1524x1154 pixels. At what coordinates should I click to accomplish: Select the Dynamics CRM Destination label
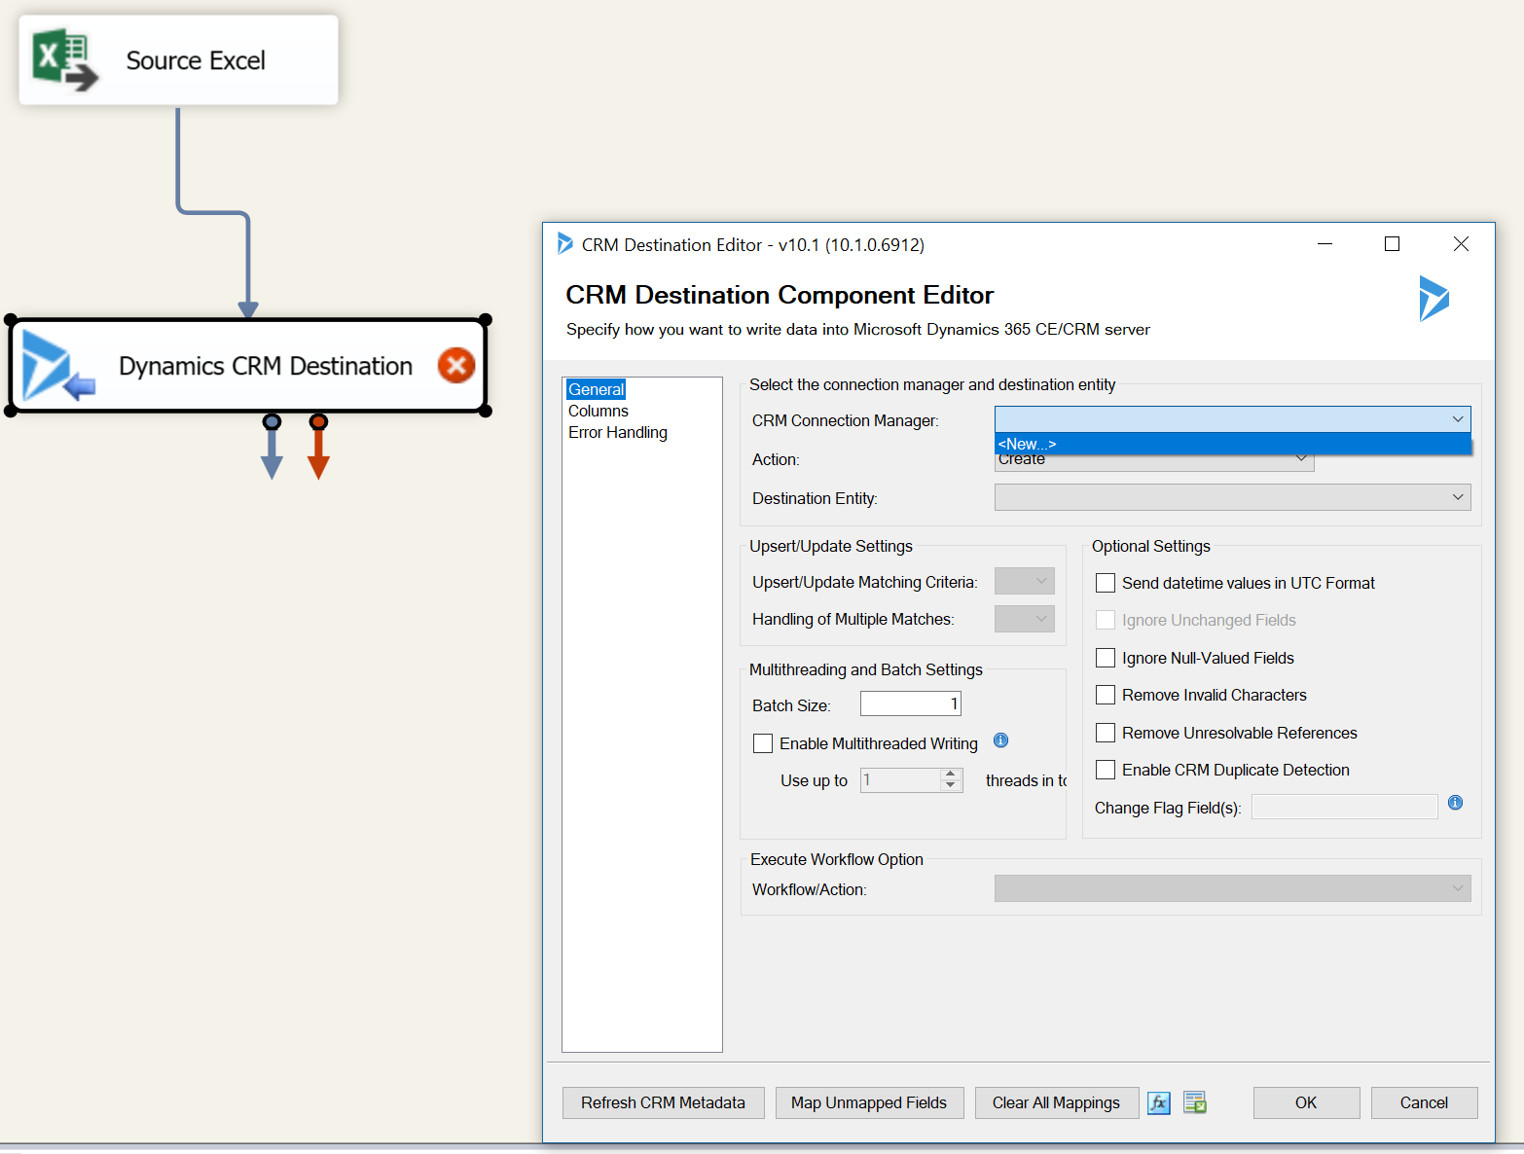[266, 366]
